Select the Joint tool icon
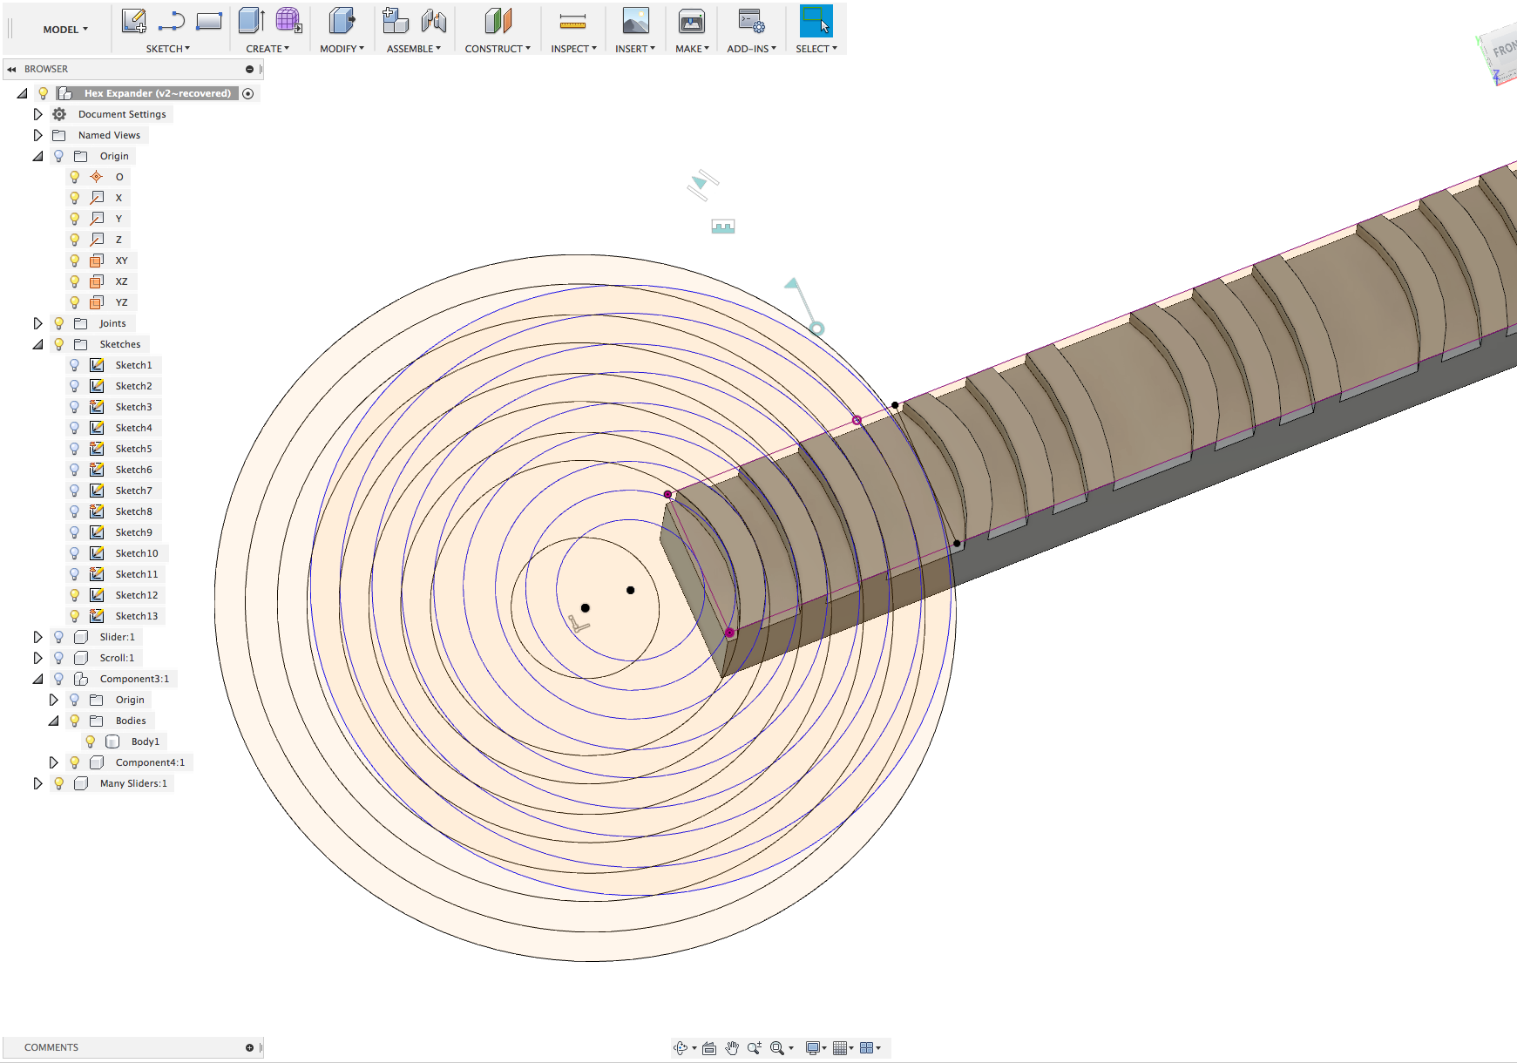Image resolution: width=1517 pixels, height=1063 pixels. click(433, 21)
